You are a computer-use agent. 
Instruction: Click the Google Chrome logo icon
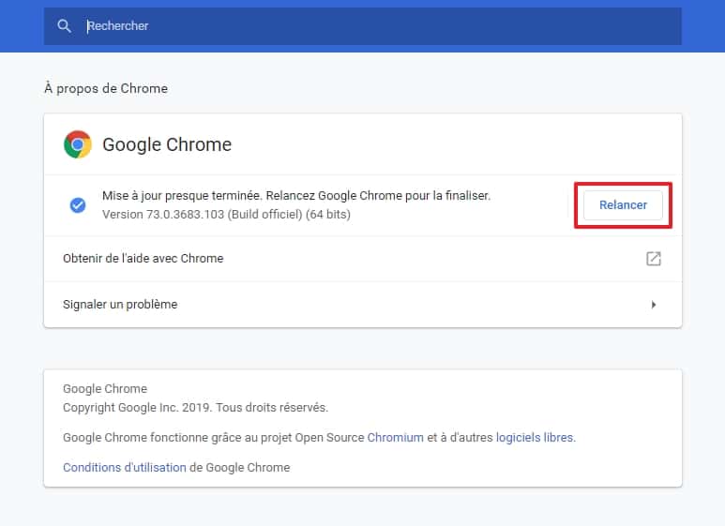click(78, 144)
